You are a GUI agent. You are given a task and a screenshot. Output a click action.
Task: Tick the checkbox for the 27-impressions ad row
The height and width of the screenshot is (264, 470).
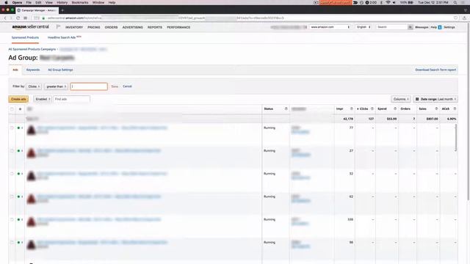pyautogui.click(x=12, y=150)
